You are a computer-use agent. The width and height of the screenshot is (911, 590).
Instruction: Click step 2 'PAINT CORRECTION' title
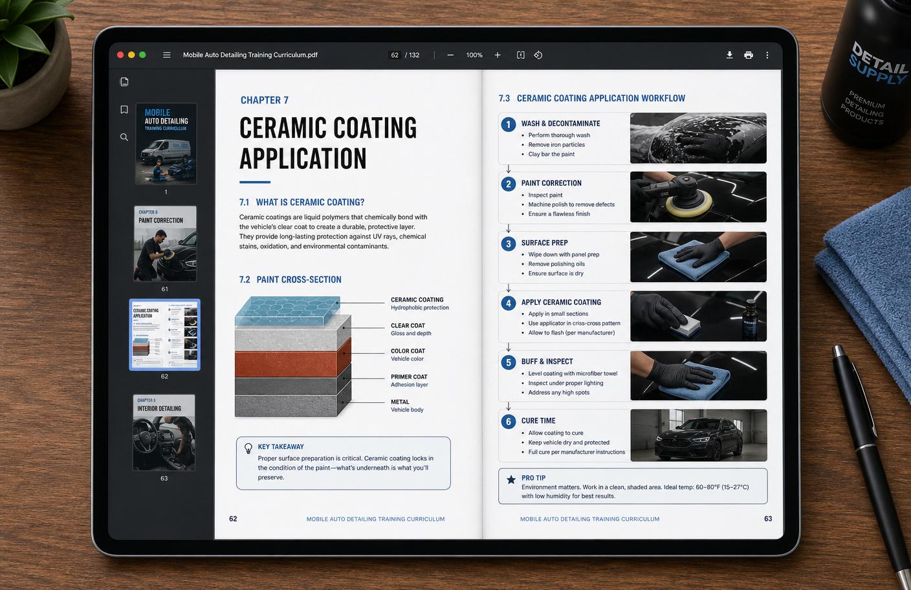[551, 183]
